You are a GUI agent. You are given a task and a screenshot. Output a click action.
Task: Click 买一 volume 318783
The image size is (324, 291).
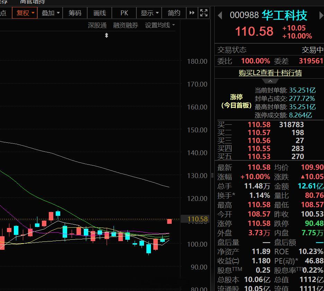click(x=291, y=124)
